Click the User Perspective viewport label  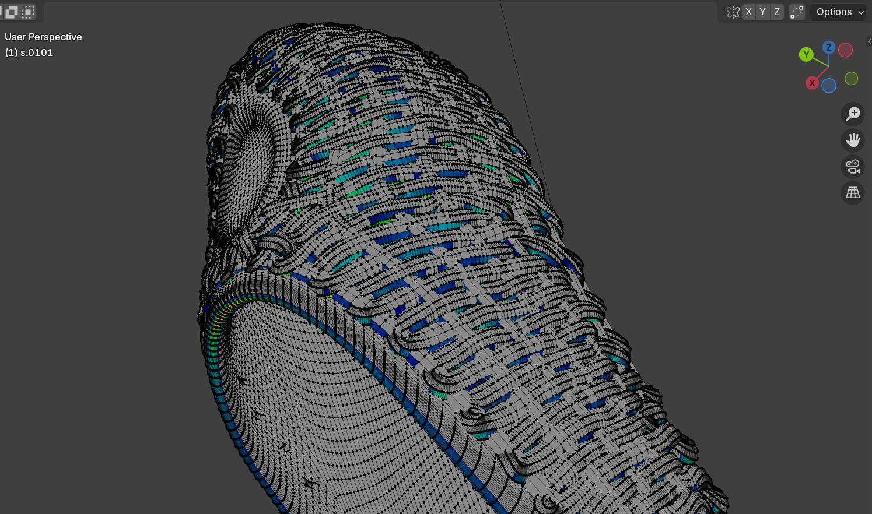pos(43,37)
